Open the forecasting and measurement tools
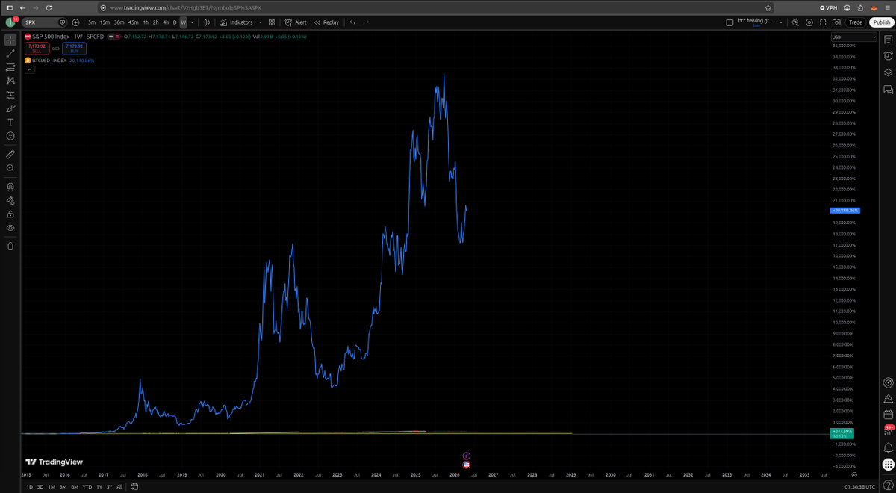This screenshot has height=493, width=896. (x=10, y=95)
